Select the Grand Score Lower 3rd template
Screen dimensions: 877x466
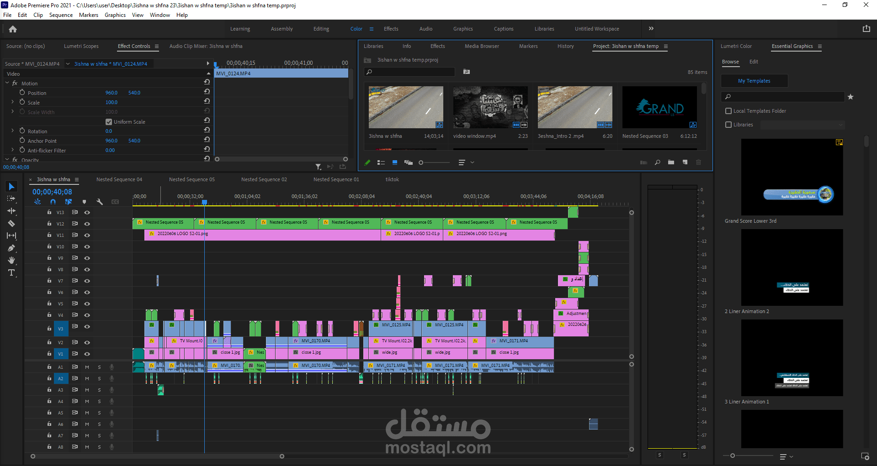click(792, 177)
